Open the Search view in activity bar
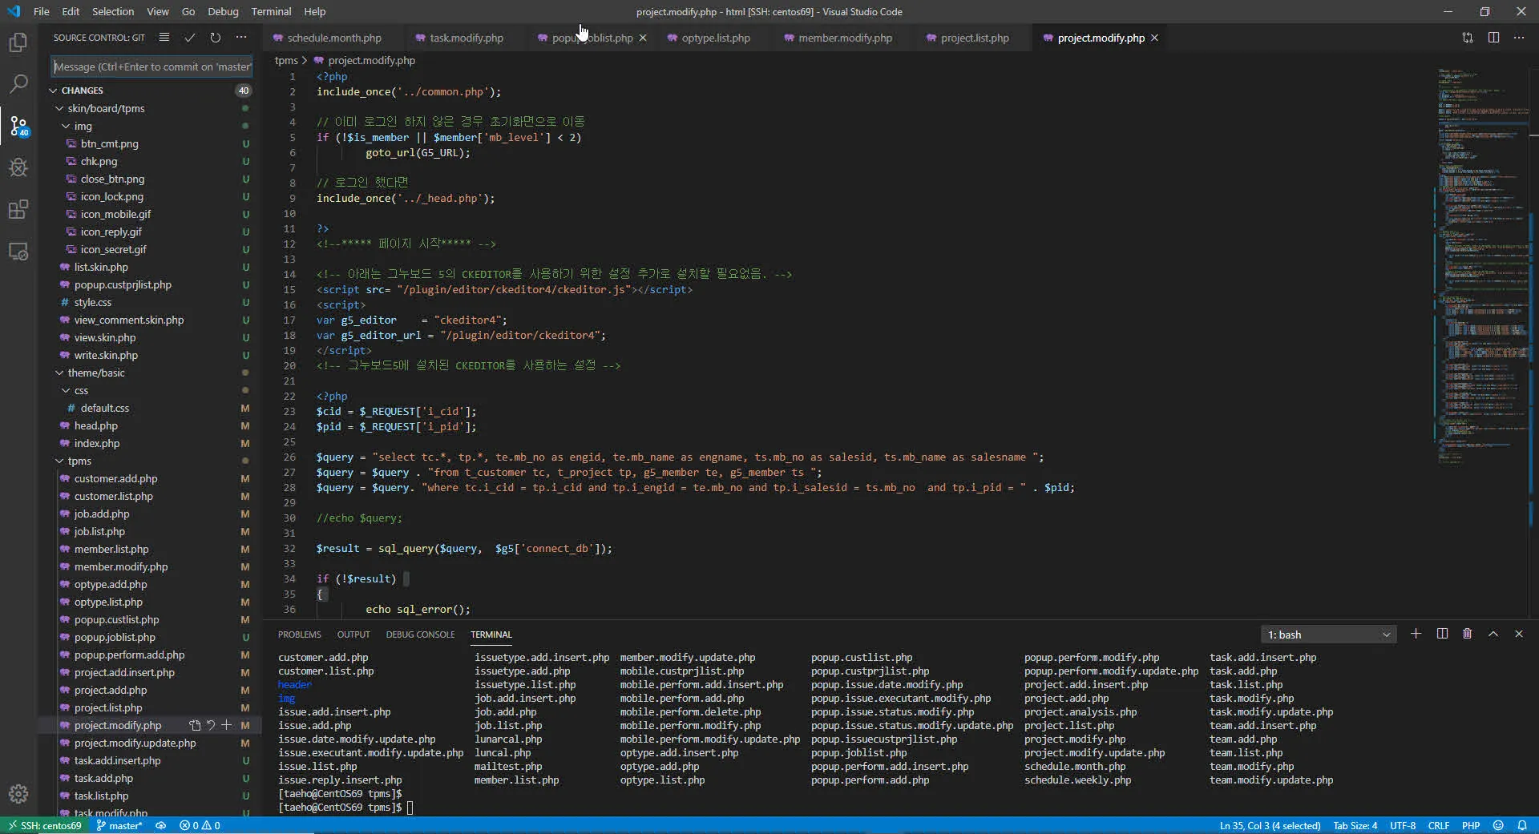This screenshot has height=834, width=1539. [18, 84]
